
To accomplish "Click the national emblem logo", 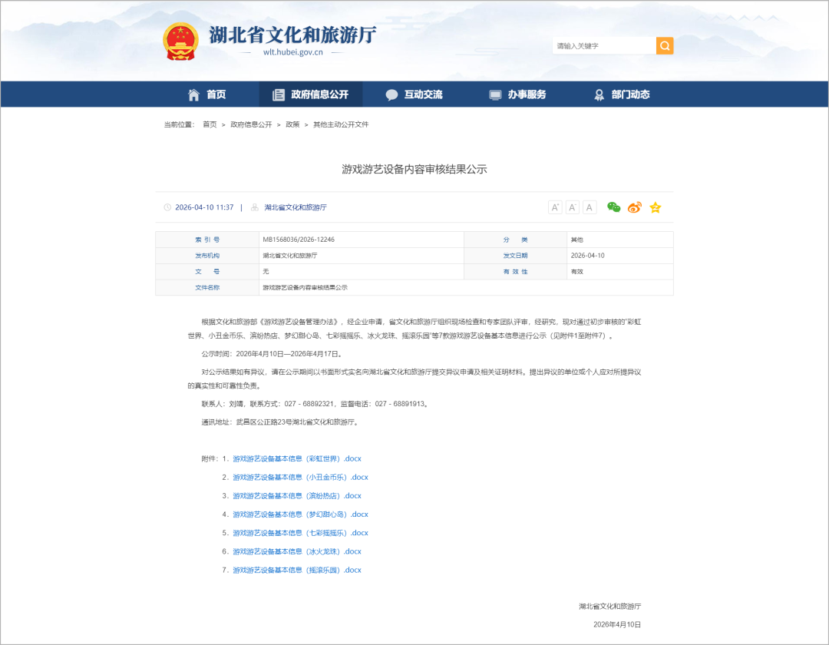I will click(x=180, y=41).
